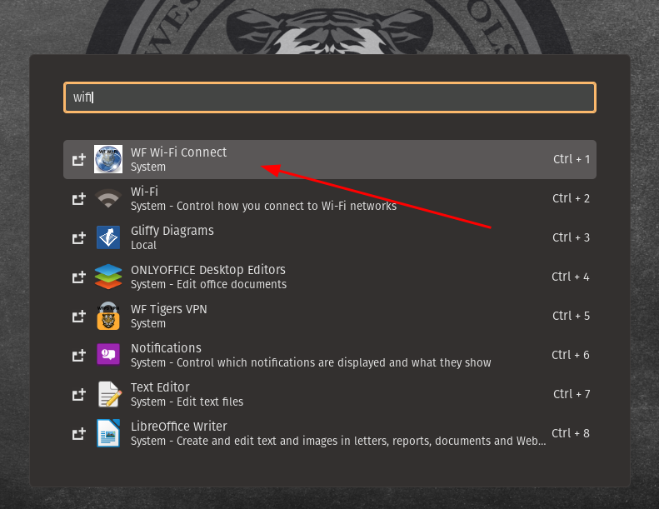The width and height of the screenshot is (659, 509).
Task: Click the Text Editor pencil-page icon
Action: (x=109, y=394)
